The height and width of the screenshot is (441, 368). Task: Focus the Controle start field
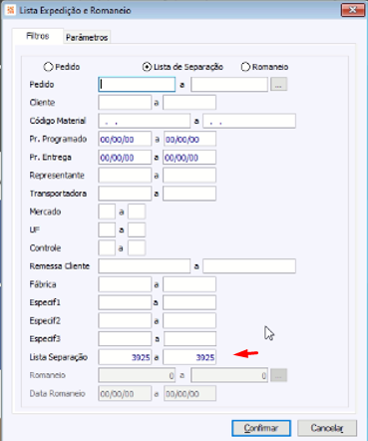107,248
